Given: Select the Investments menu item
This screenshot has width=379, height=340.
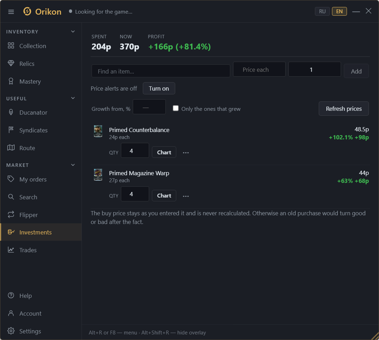Looking at the screenshot, I should click(41, 232).
